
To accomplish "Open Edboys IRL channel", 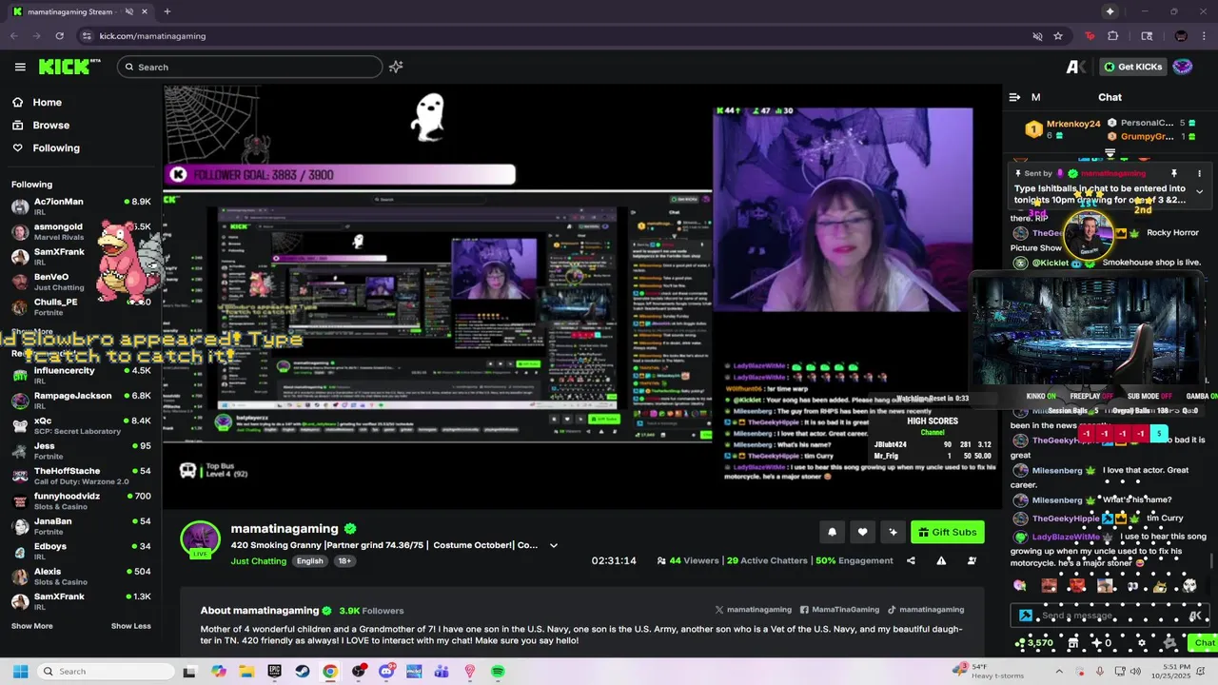I will pos(81,551).
